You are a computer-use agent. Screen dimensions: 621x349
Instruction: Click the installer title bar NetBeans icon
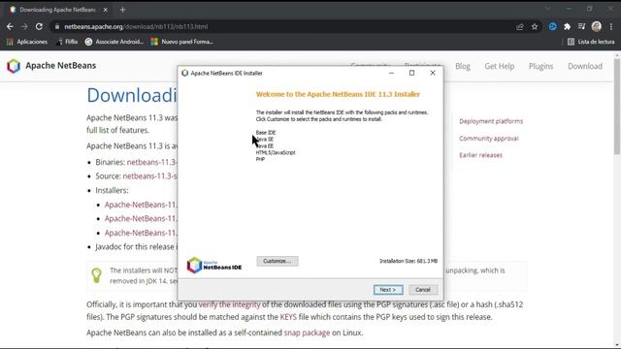(184, 74)
